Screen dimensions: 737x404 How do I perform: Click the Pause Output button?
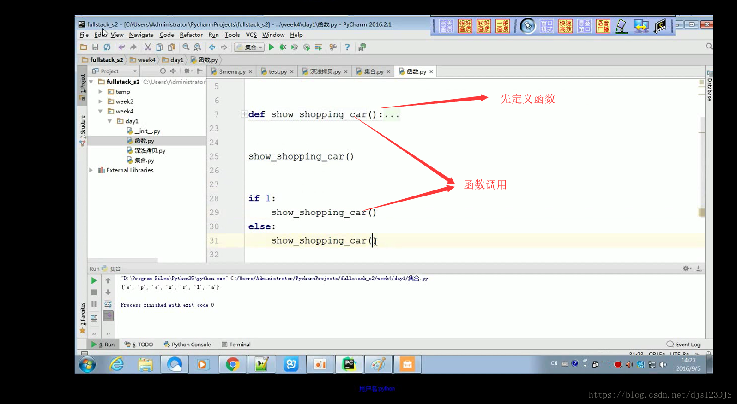pyautogui.click(x=94, y=304)
